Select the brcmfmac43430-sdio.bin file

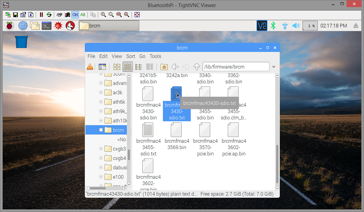pyautogui.click(x=148, y=103)
